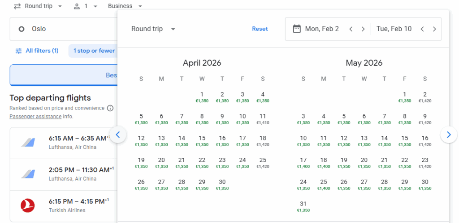Pick May 17 priced at €1,400

[303, 163]
